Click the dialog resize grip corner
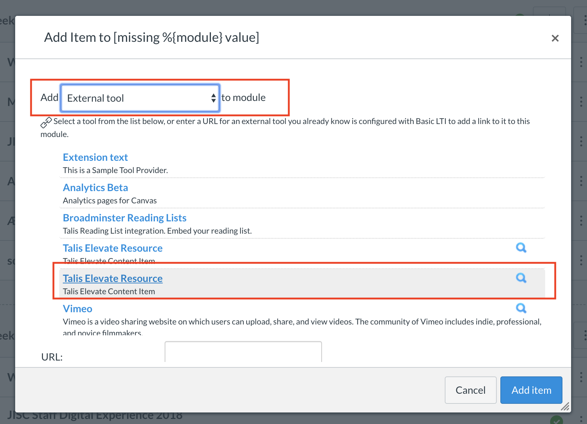Viewport: 587px width, 424px height. 565,406
